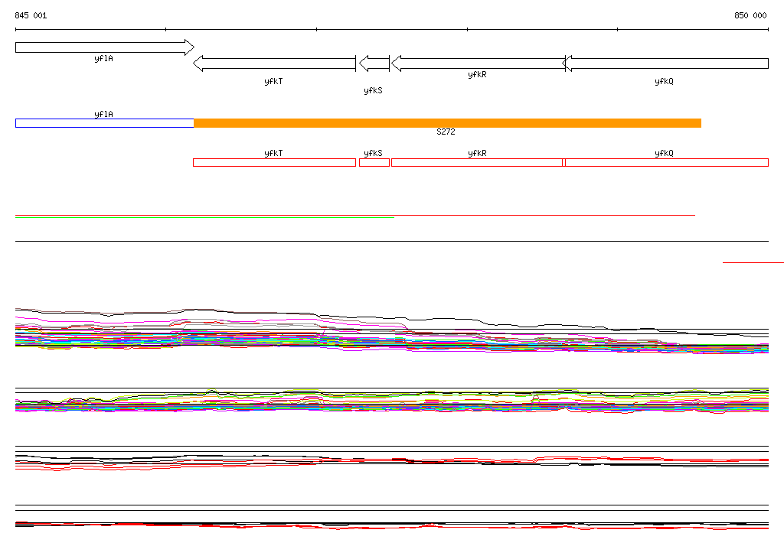Viewport: 784px width, 546px height.
Task: Select the red-outlined yfkS segment box
Action: (x=374, y=162)
